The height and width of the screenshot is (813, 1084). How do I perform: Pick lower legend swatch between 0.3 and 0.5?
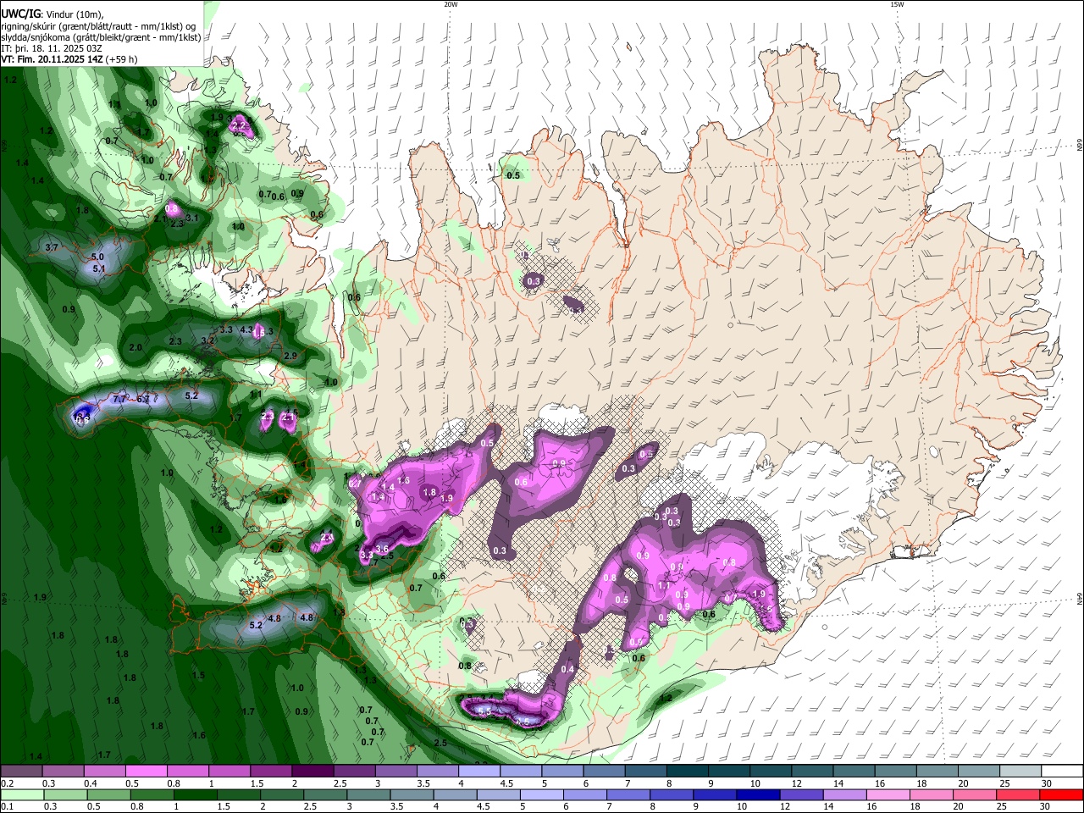(67, 794)
